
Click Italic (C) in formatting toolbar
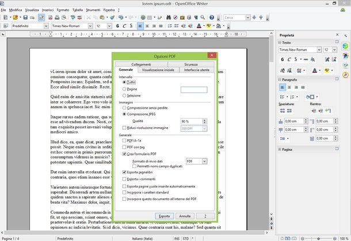[124, 26]
